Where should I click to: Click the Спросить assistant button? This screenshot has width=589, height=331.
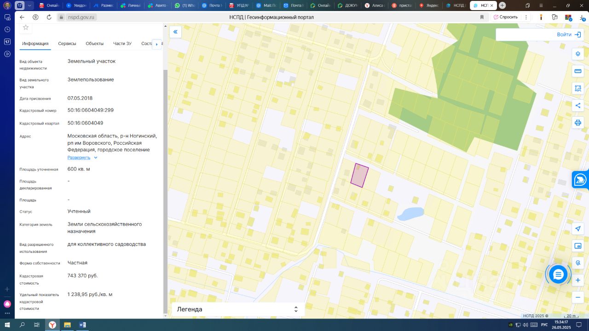506,17
